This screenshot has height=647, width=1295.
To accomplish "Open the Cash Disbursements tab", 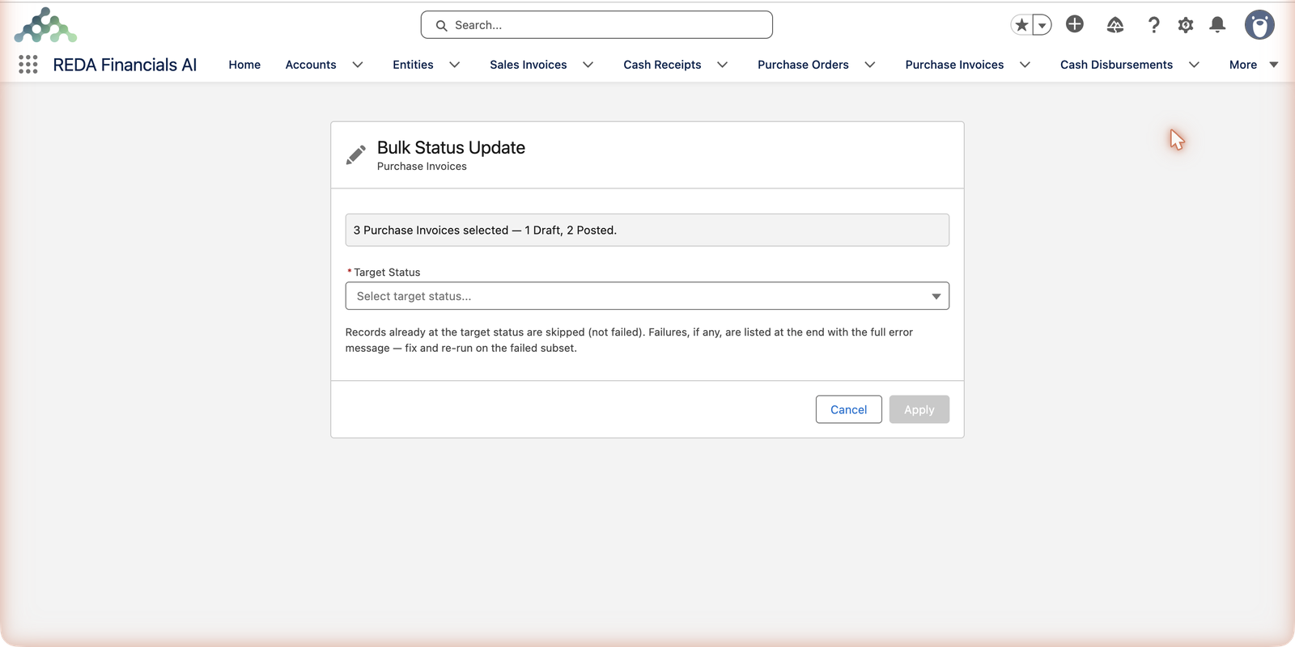I will pos(1116,65).
